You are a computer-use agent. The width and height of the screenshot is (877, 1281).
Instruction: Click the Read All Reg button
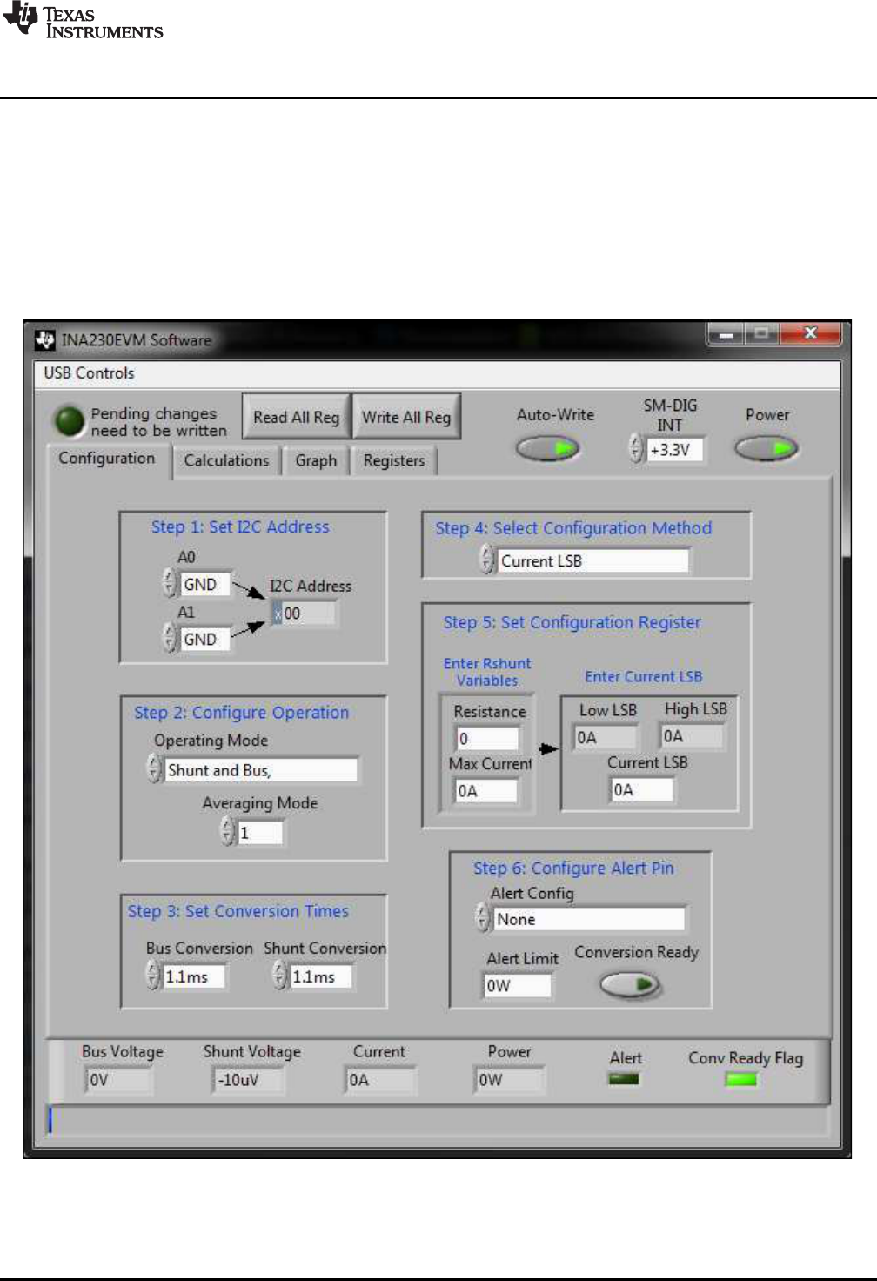pos(297,417)
